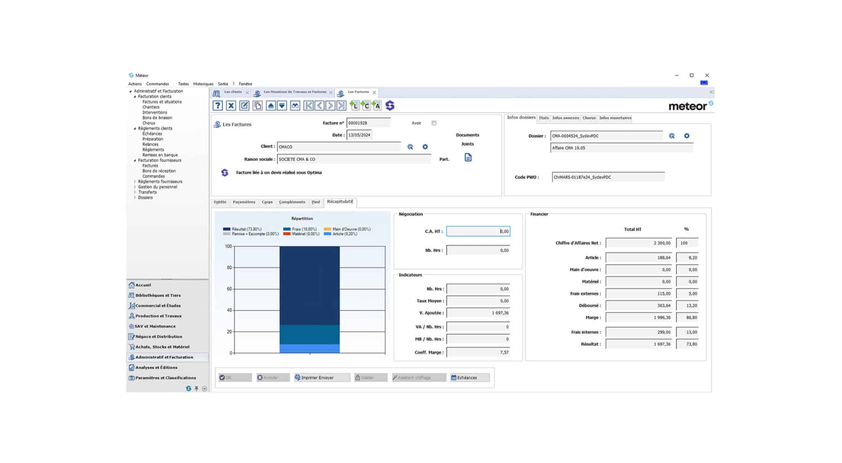The image size is (842, 463).
Task: Click Résultat legend color swatch
Action: point(227,229)
